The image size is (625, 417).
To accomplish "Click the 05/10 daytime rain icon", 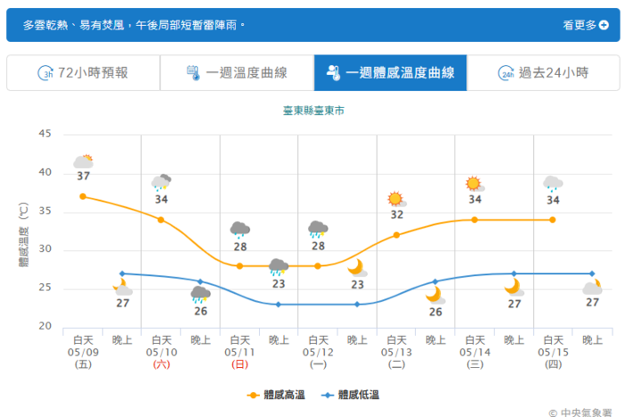I will point(161,181).
